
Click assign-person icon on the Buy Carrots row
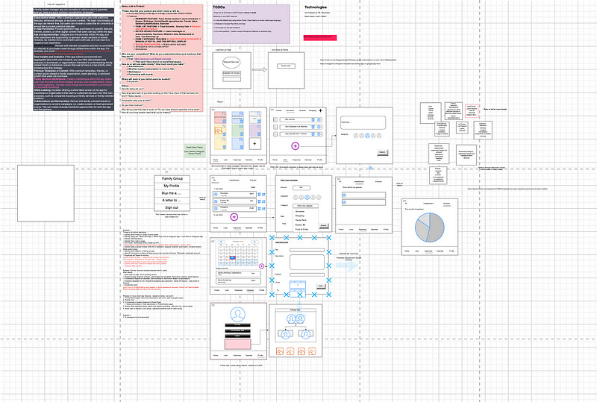pyautogui.click(x=319, y=119)
